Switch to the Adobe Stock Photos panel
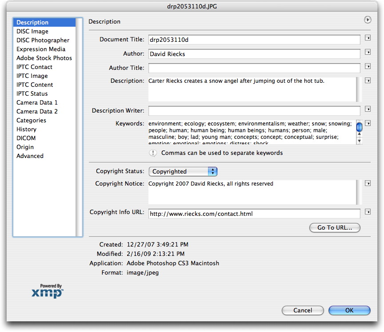 (x=44, y=58)
